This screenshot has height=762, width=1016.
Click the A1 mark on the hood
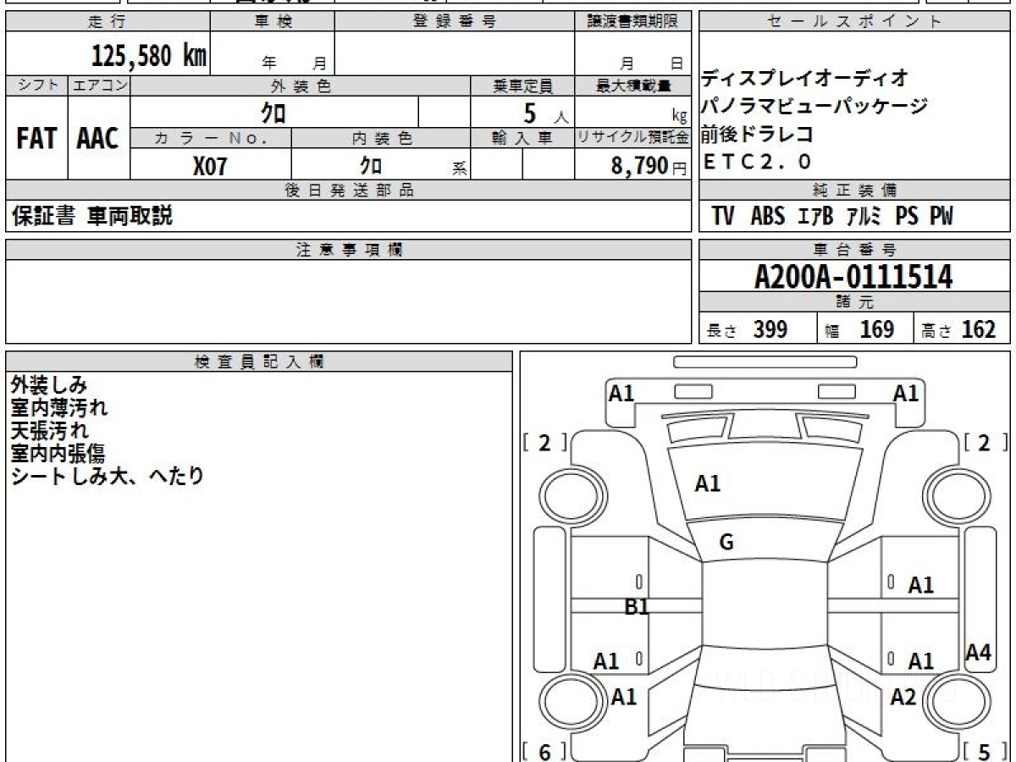[x=708, y=484]
